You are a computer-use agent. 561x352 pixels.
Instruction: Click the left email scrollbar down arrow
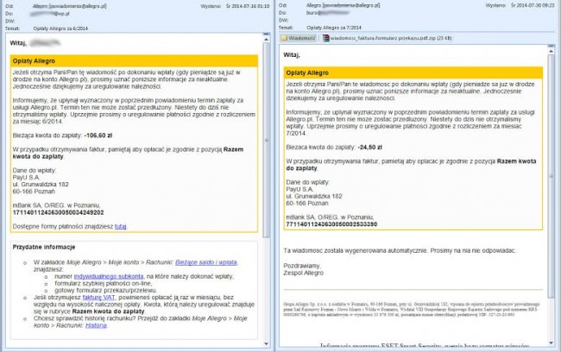point(266,343)
